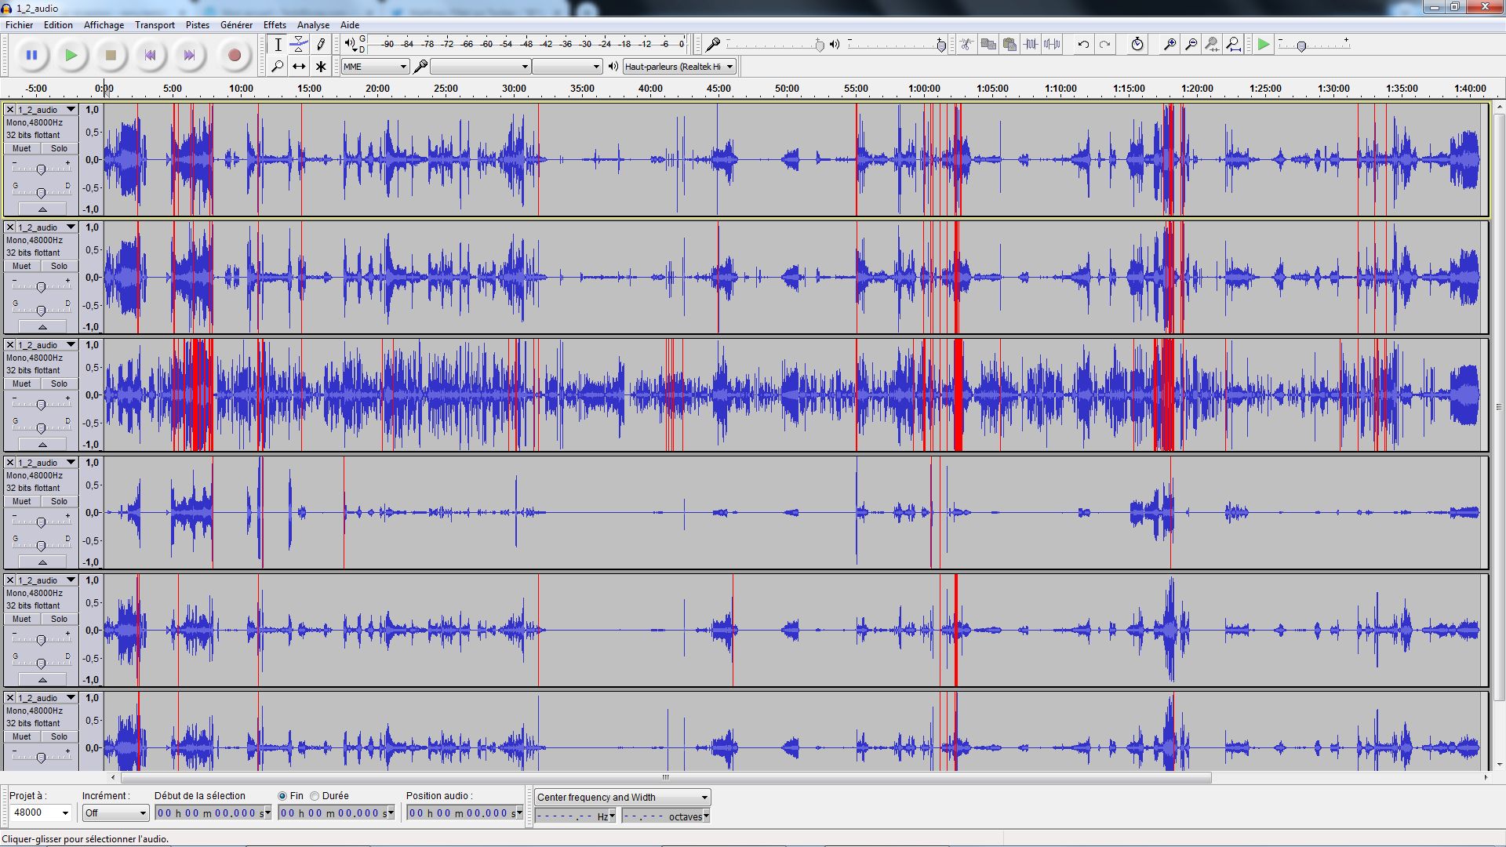Open the Générer menu
This screenshot has height=847, width=1506.
pyautogui.click(x=236, y=25)
